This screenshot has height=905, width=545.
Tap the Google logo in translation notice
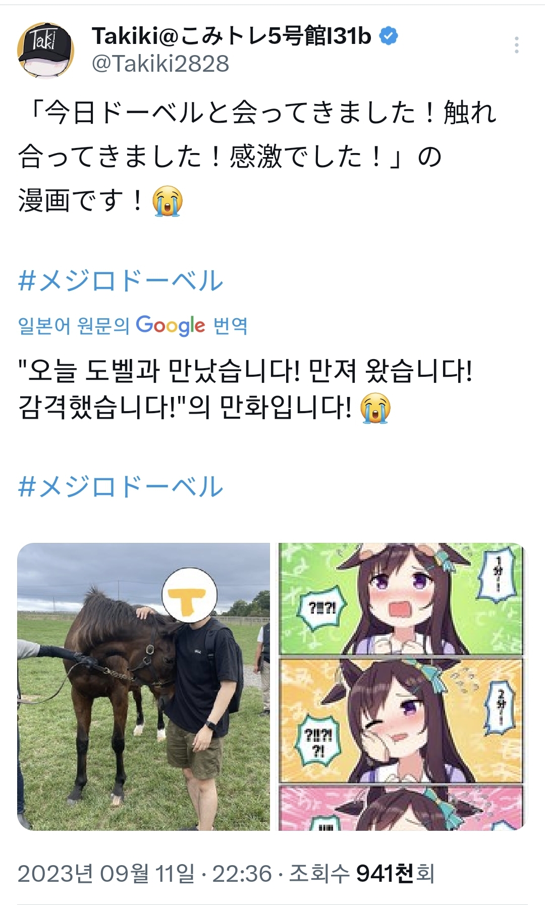[x=171, y=326]
